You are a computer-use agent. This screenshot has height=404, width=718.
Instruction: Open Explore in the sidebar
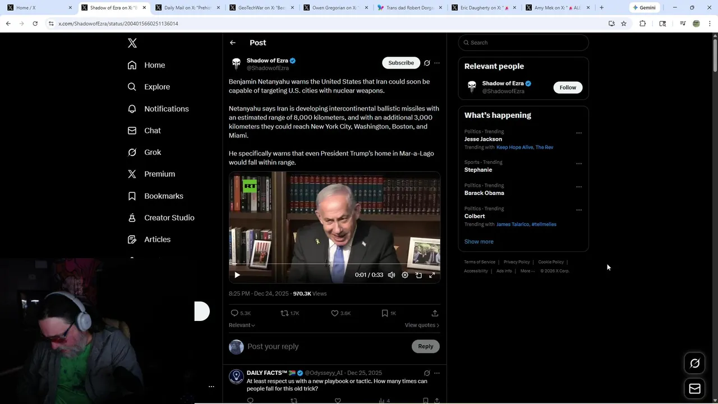pyautogui.click(x=149, y=87)
